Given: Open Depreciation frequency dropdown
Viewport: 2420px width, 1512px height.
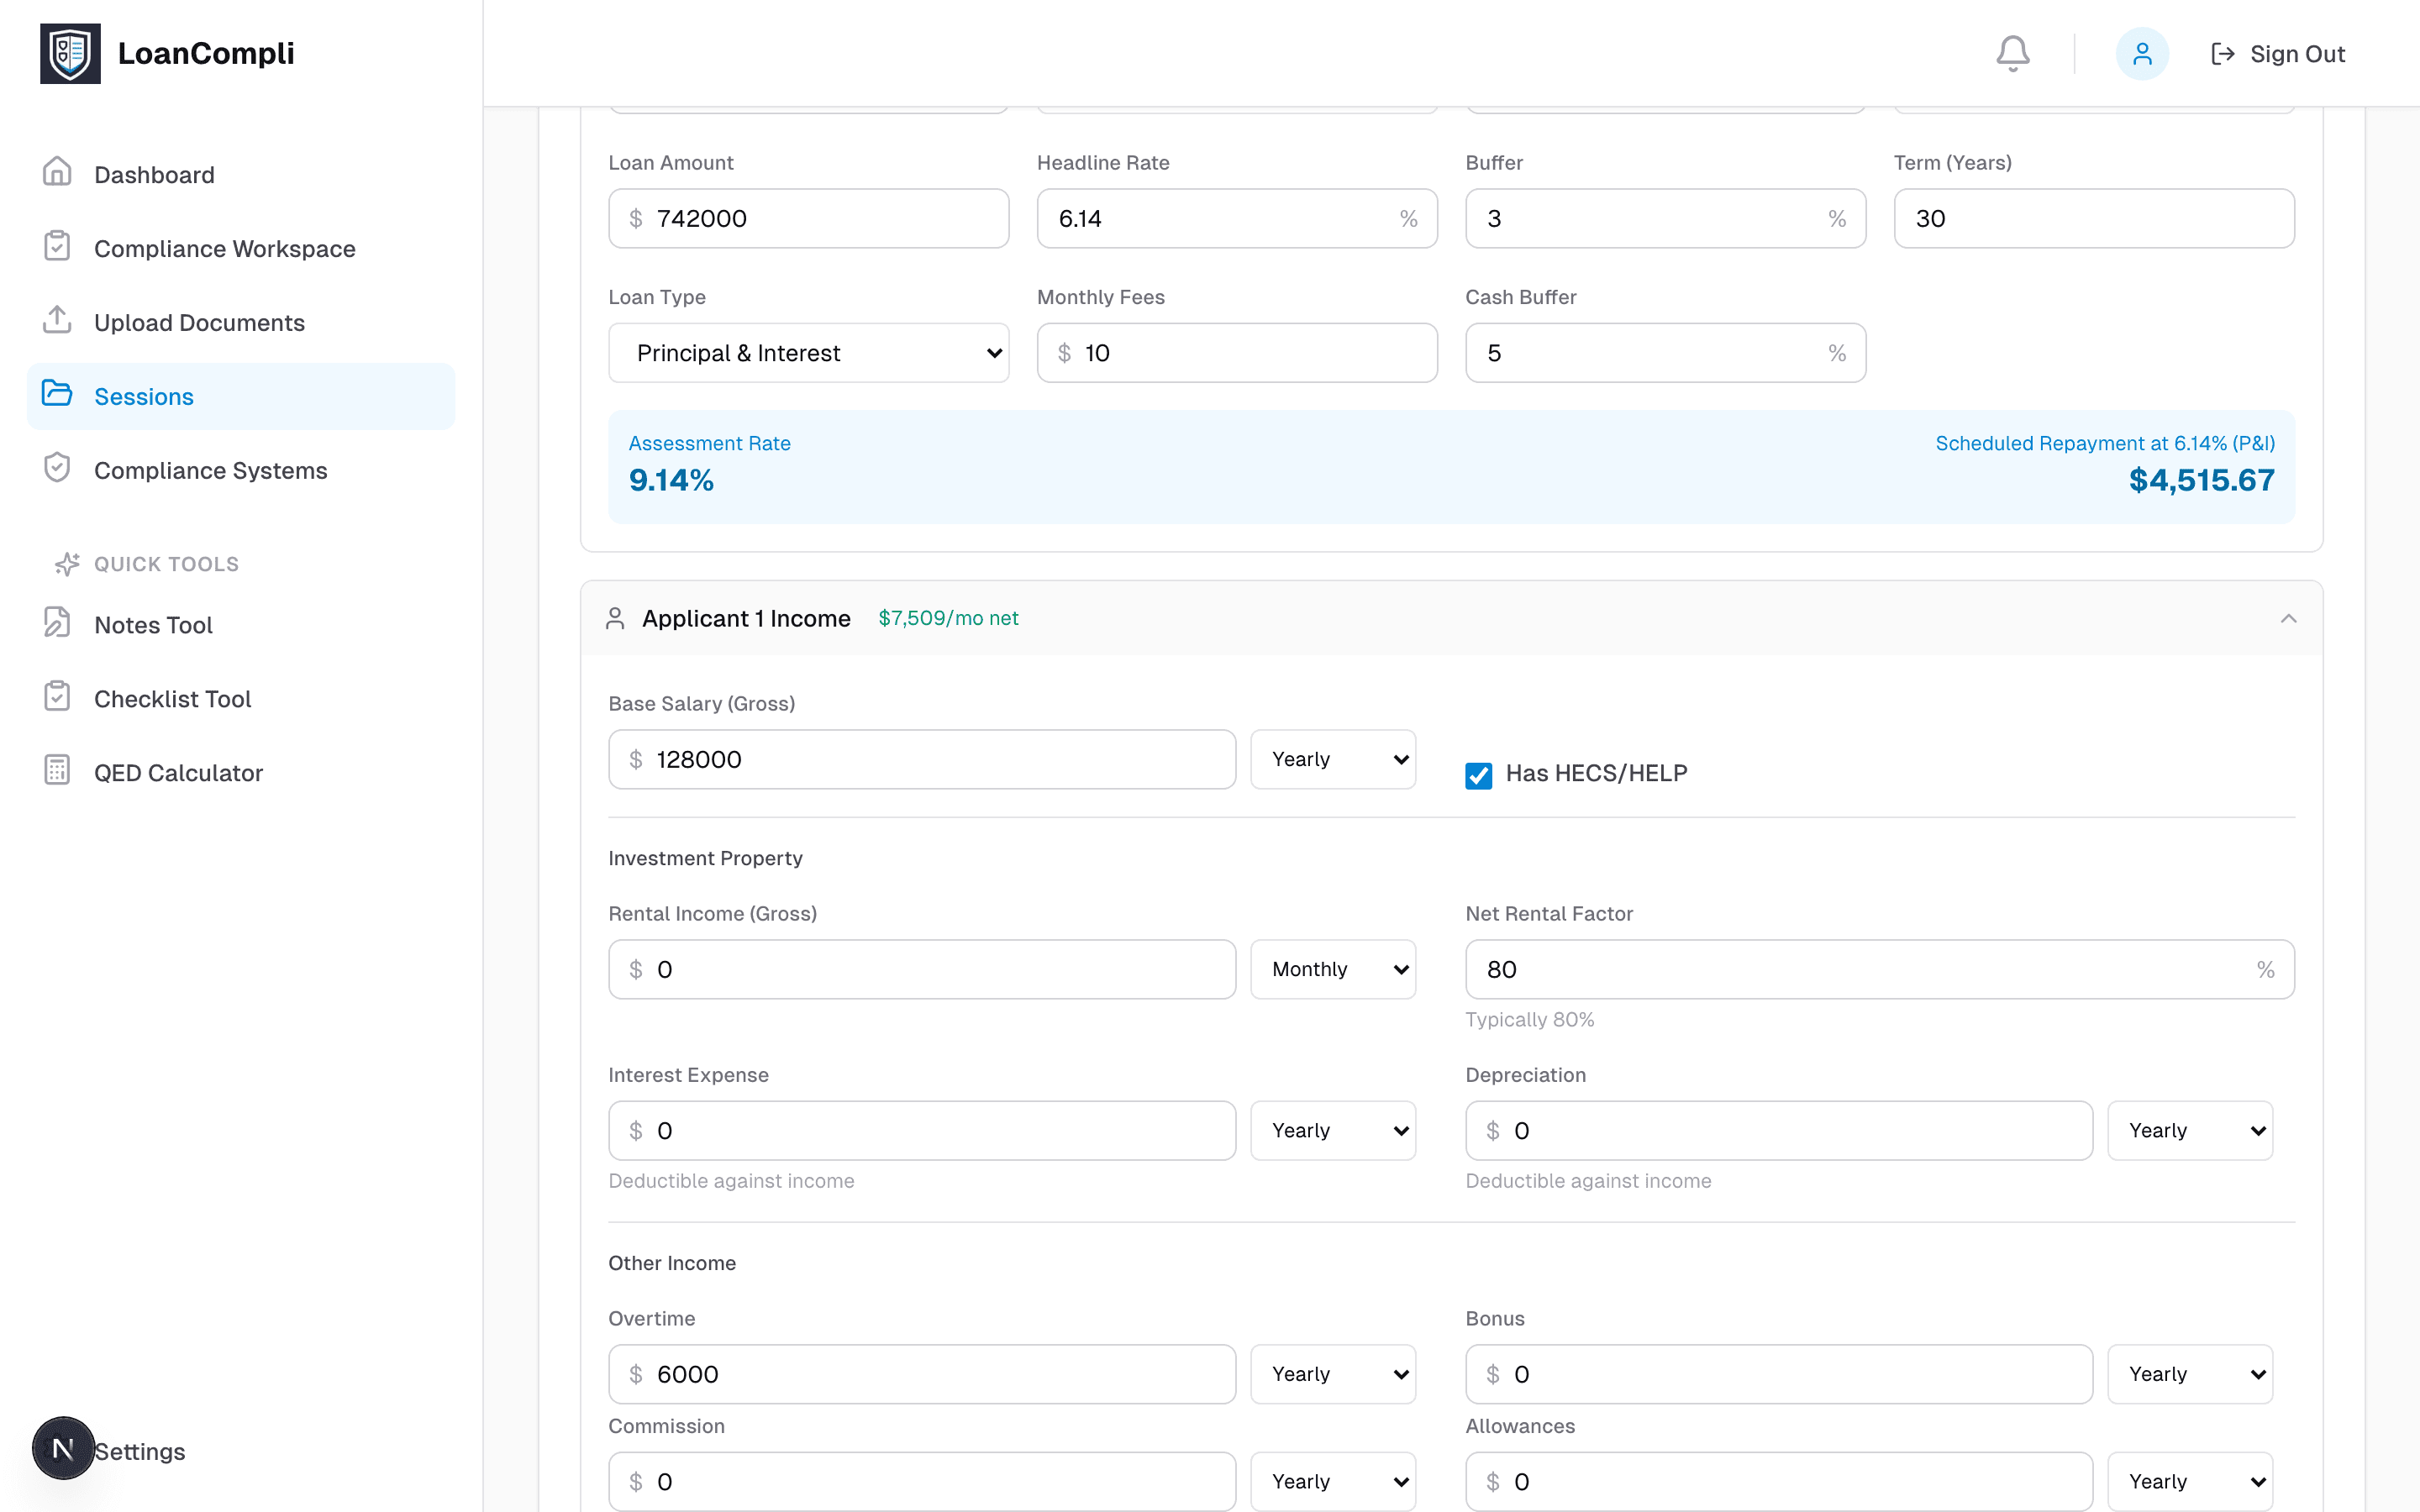Looking at the screenshot, I should (x=2190, y=1131).
